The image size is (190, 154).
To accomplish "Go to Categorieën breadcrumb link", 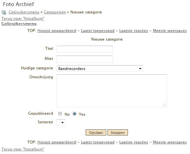I will (55, 12).
